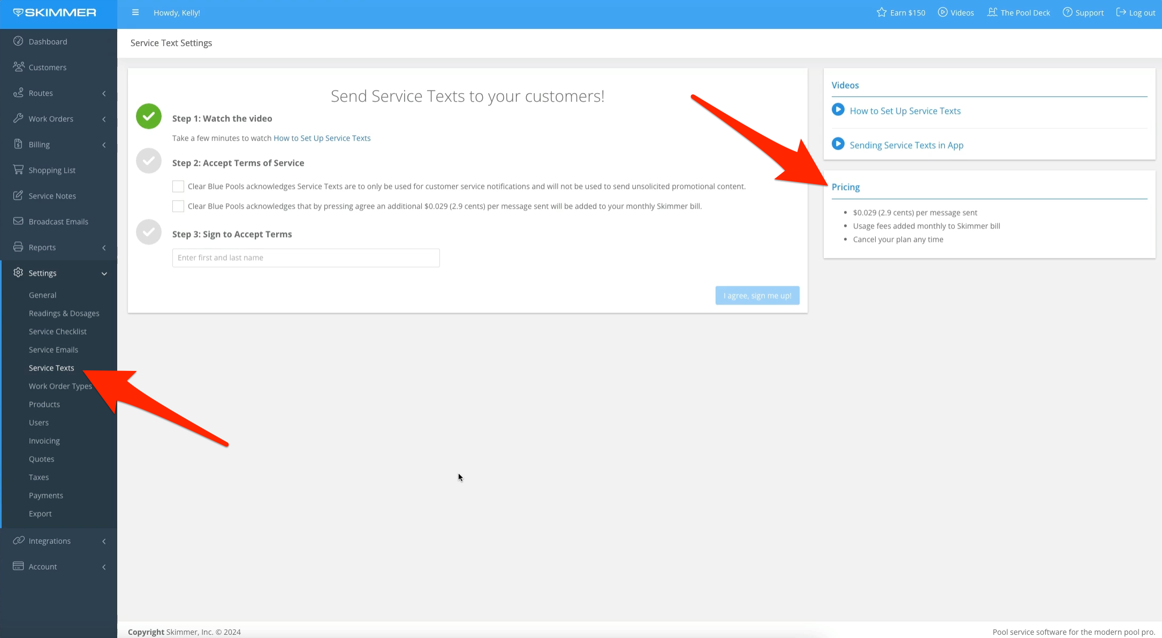Open the Shopping List section
Viewport: 1162px width, 638px height.
click(x=51, y=170)
